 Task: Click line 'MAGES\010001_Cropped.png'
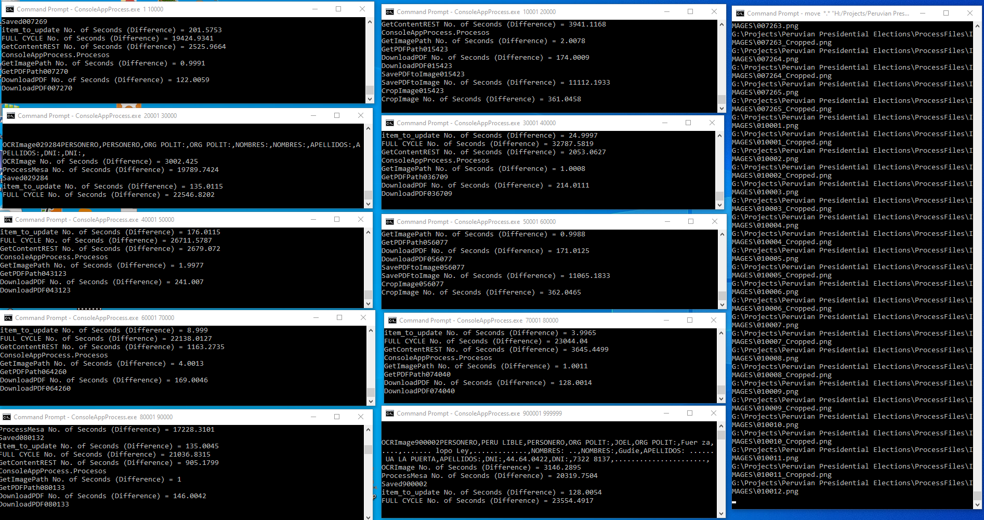[x=782, y=142]
